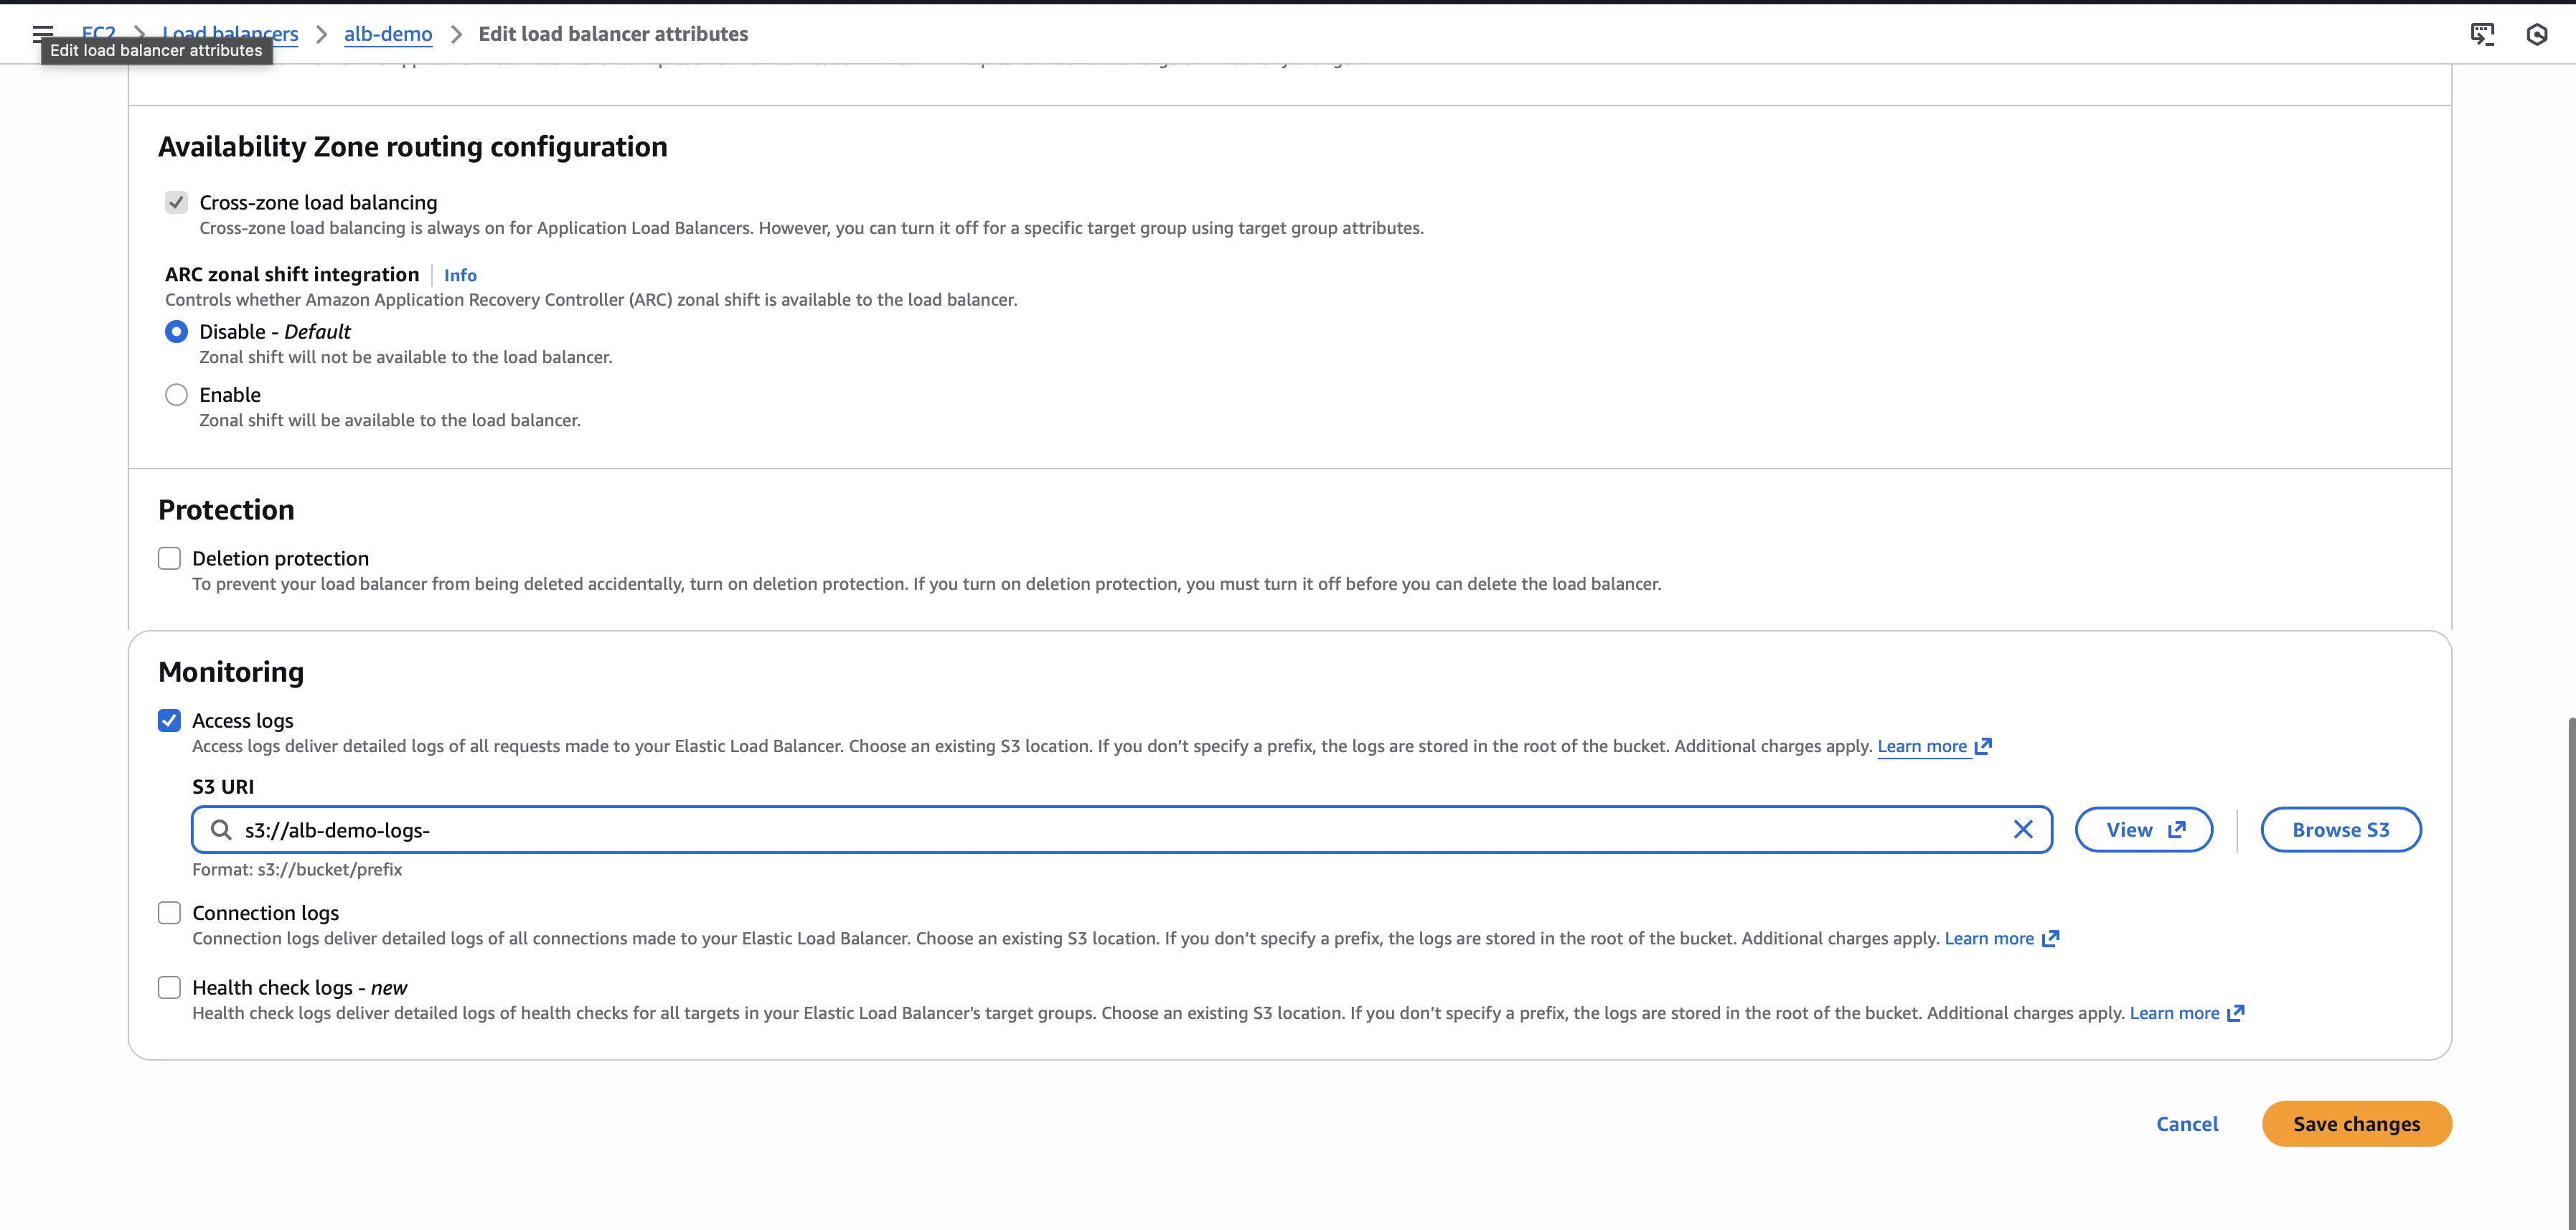Click external link icon after Connection logs Learn more

click(2050, 939)
